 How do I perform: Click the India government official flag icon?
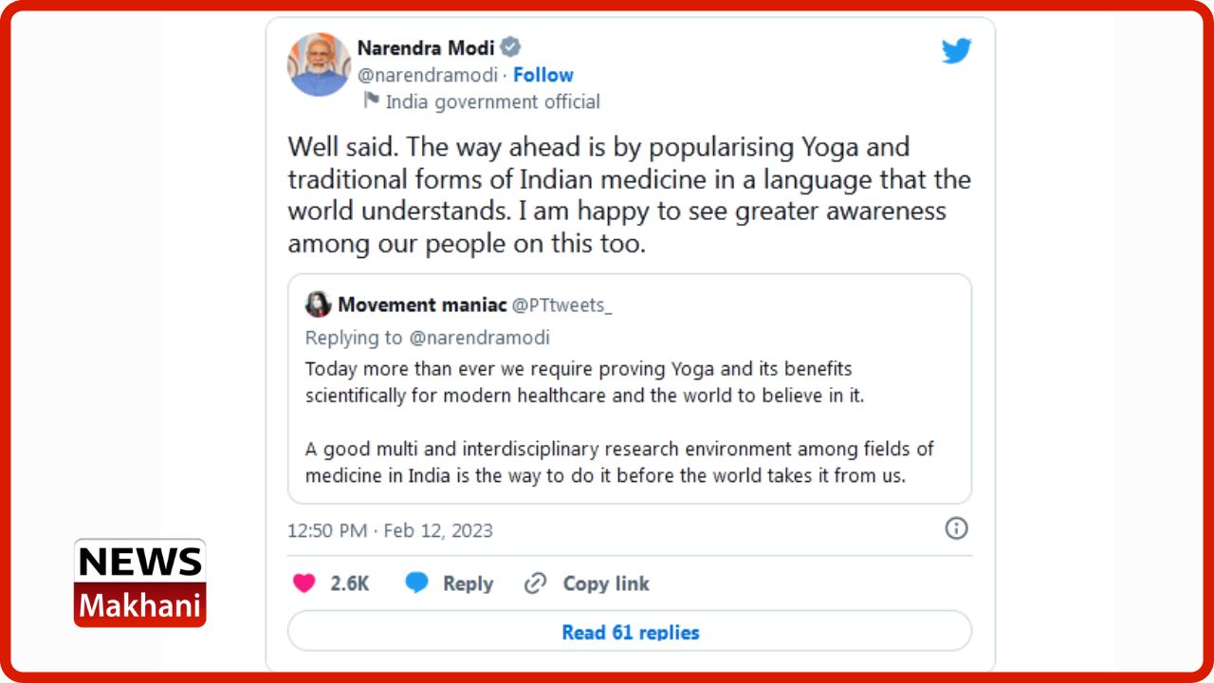click(x=371, y=101)
